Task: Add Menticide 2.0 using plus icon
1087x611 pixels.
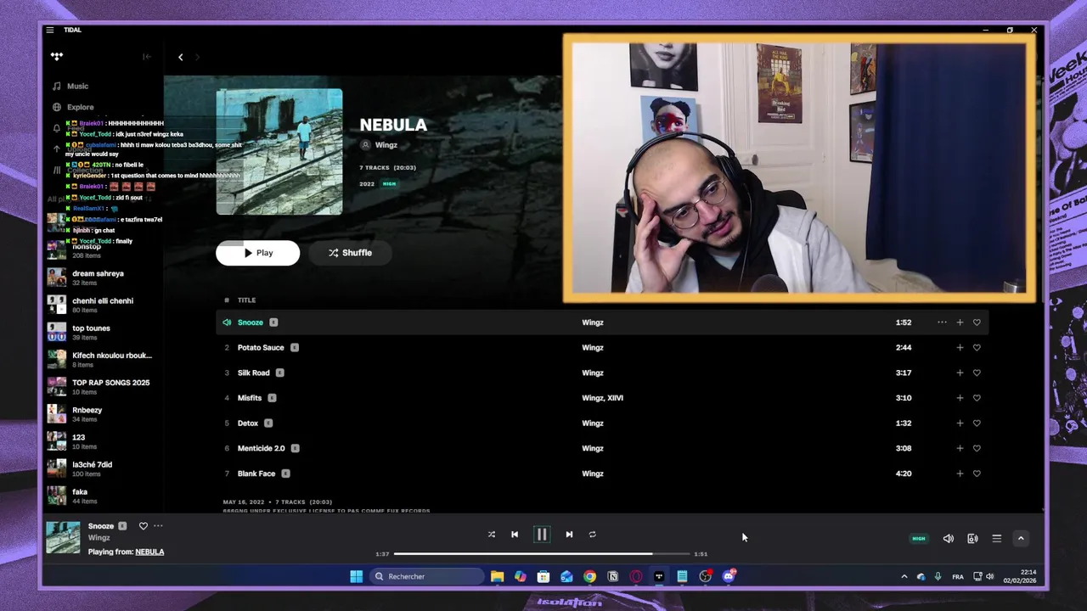Action: pyautogui.click(x=960, y=448)
